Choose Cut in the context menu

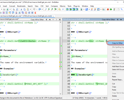113,83
